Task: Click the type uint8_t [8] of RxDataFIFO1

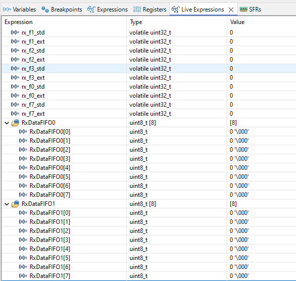Action: [142, 204]
